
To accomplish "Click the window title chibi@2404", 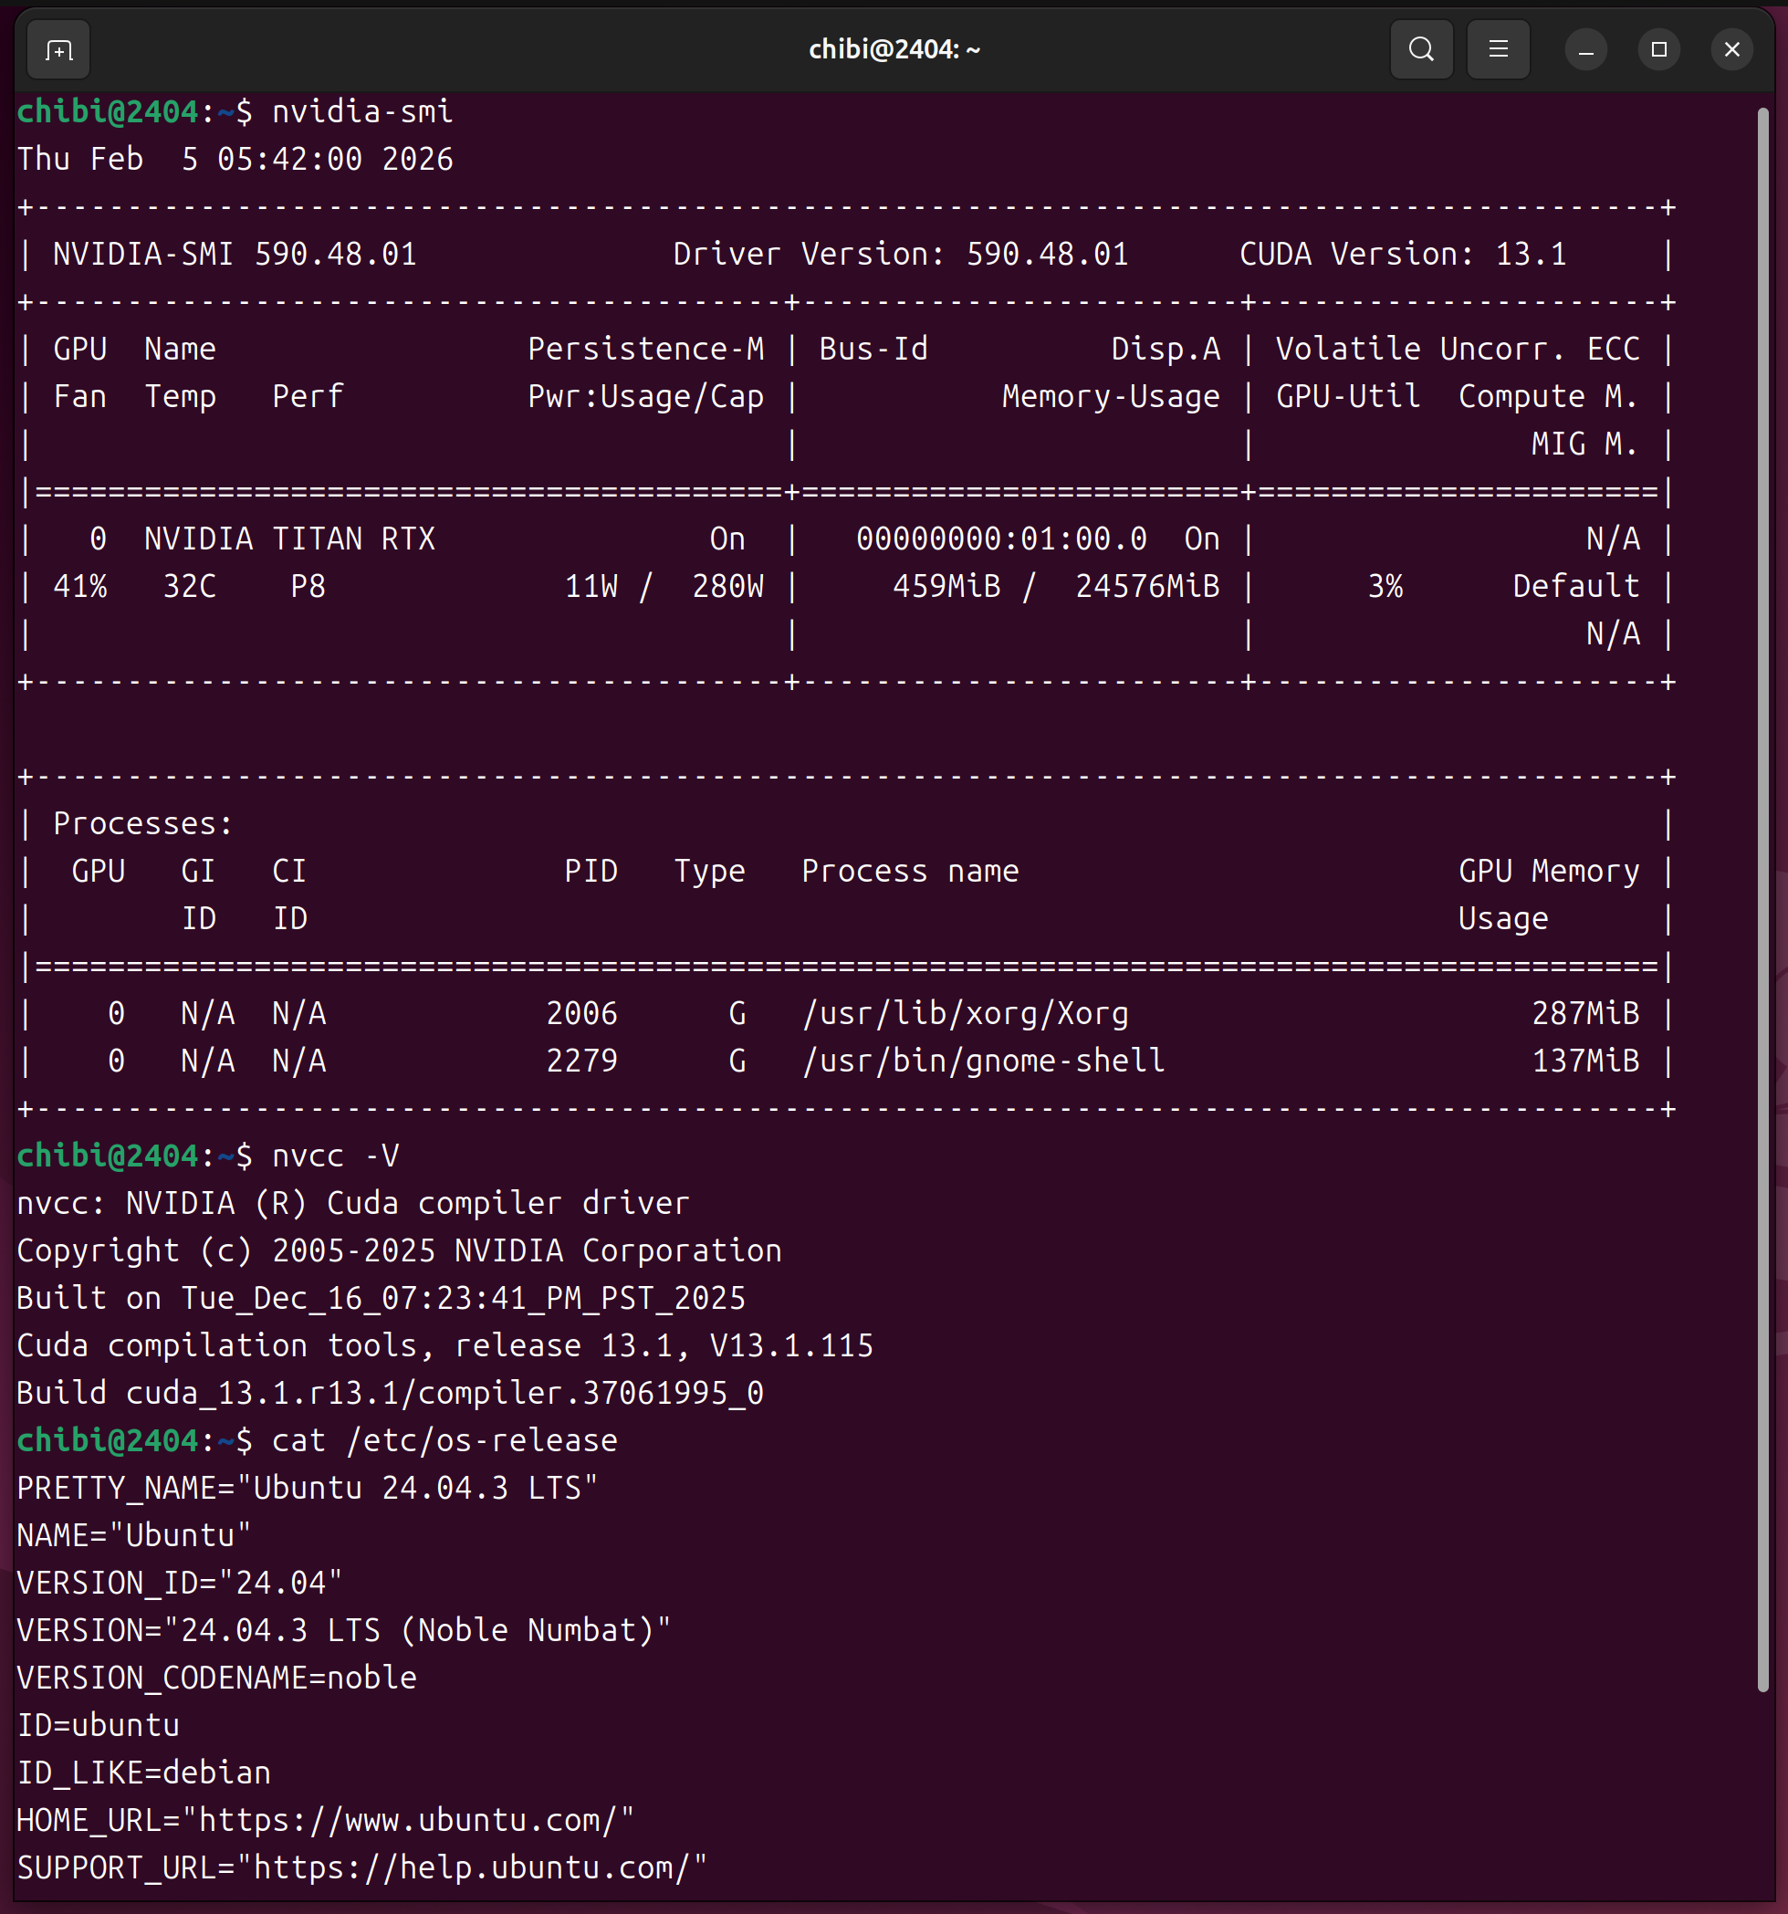I will coord(894,49).
